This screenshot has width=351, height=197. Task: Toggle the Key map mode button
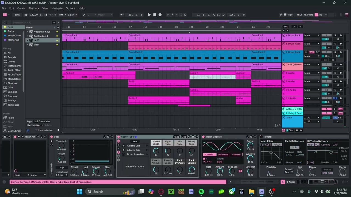click(290, 15)
